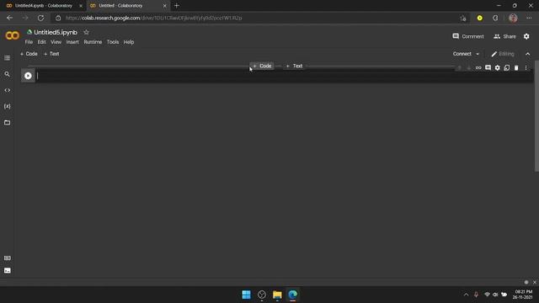Close the Untitled4.ipynb tab
The height and width of the screenshot is (303, 539).
click(81, 6)
